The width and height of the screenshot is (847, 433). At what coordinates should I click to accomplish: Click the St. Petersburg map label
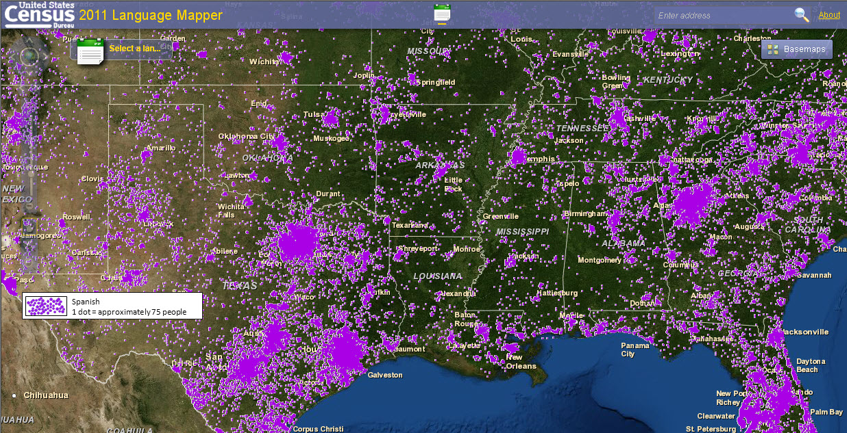[x=711, y=429]
